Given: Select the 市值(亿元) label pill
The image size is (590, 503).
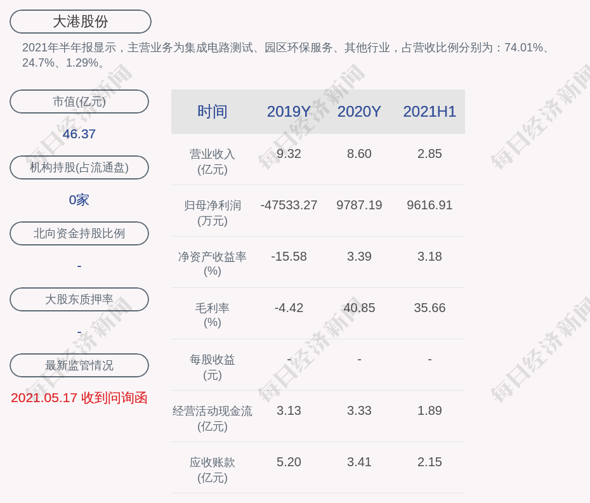Looking at the screenshot, I should coord(79,101).
